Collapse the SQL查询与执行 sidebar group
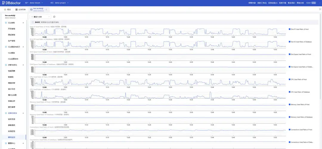322x149 pixels. pyautogui.click(x=23, y=47)
